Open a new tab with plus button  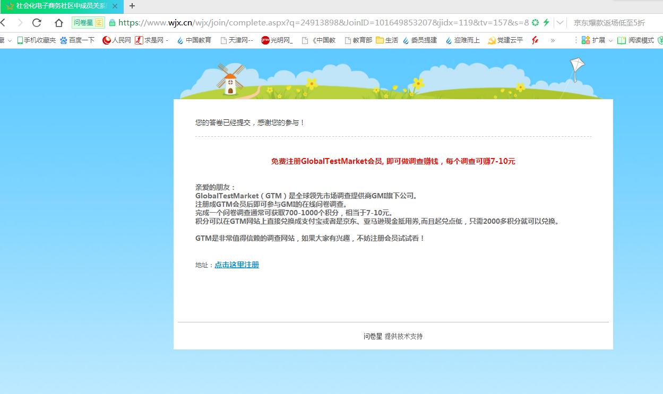(132, 6)
